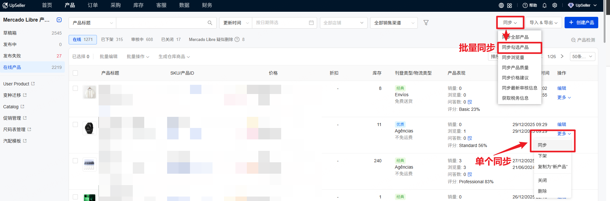Expand the 批量操作 dropdown
The height and width of the screenshot is (201, 610).
pyautogui.click(x=138, y=57)
